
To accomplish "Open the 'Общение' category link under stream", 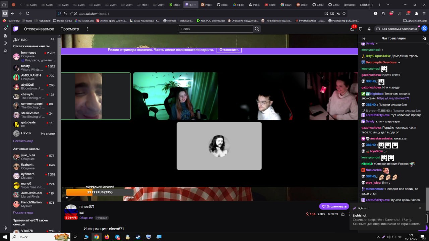I will click(86, 218).
